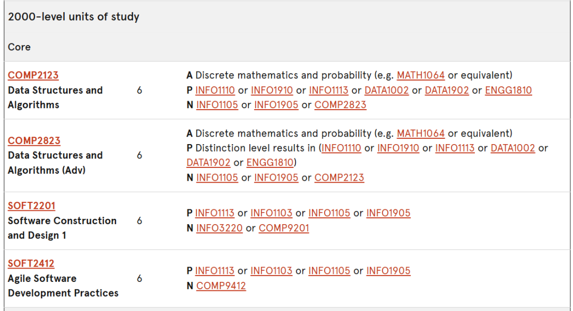Click INFO1910 in COMP2823 prerequisites

point(398,148)
